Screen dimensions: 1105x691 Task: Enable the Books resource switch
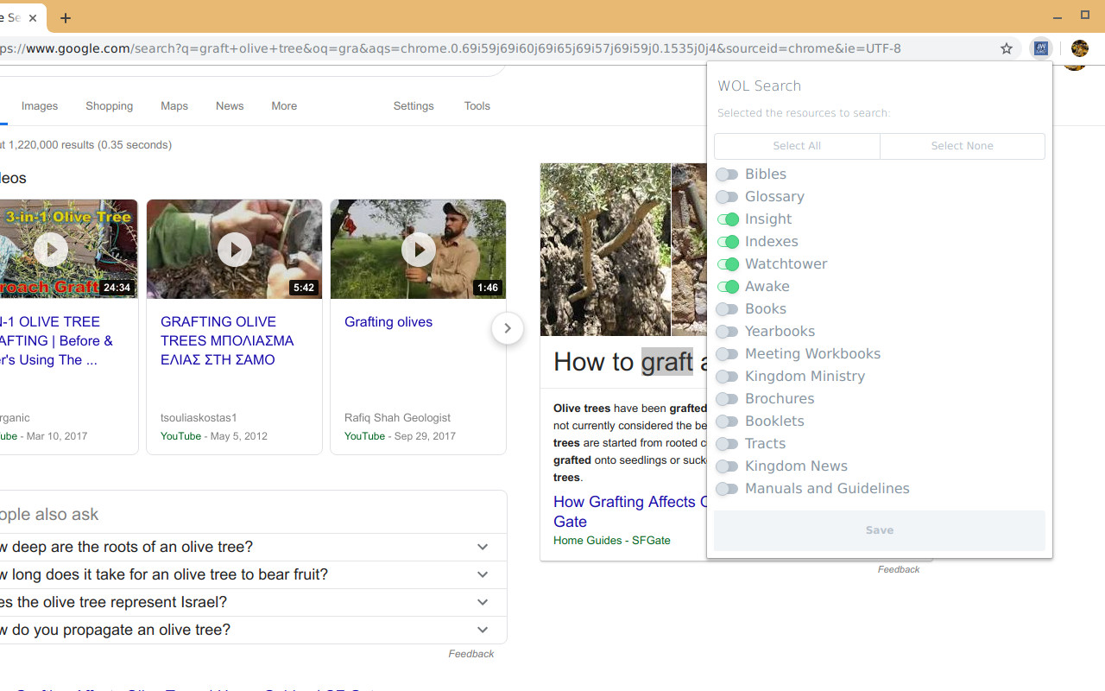tap(727, 309)
